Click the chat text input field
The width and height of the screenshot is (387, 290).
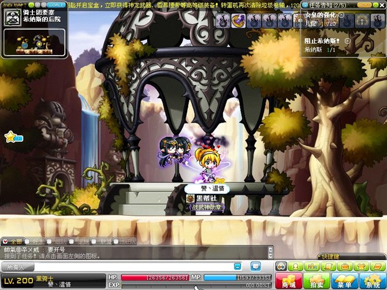coord(133,267)
